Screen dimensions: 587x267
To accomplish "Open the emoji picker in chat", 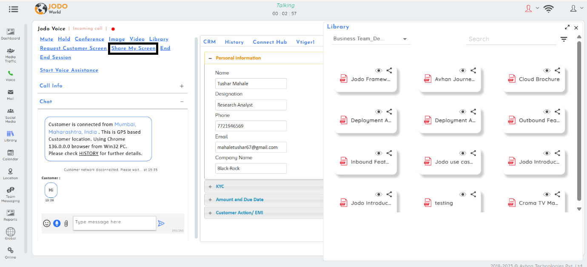I will tap(47, 223).
